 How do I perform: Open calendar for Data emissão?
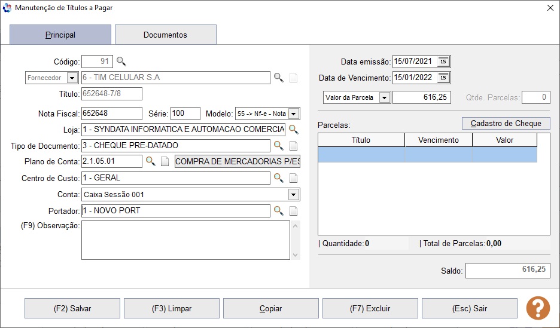(x=443, y=62)
